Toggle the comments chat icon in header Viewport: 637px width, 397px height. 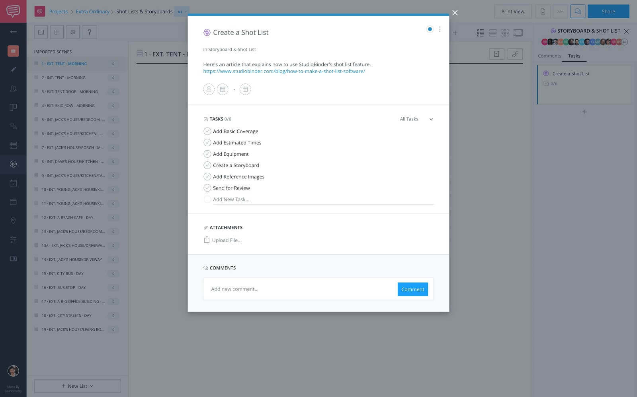[578, 12]
